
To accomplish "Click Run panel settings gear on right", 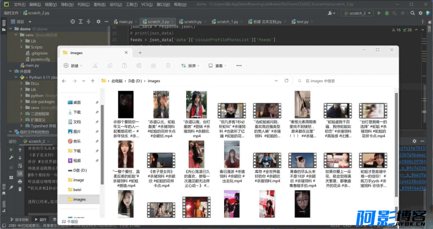I will [x=414, y=141].
